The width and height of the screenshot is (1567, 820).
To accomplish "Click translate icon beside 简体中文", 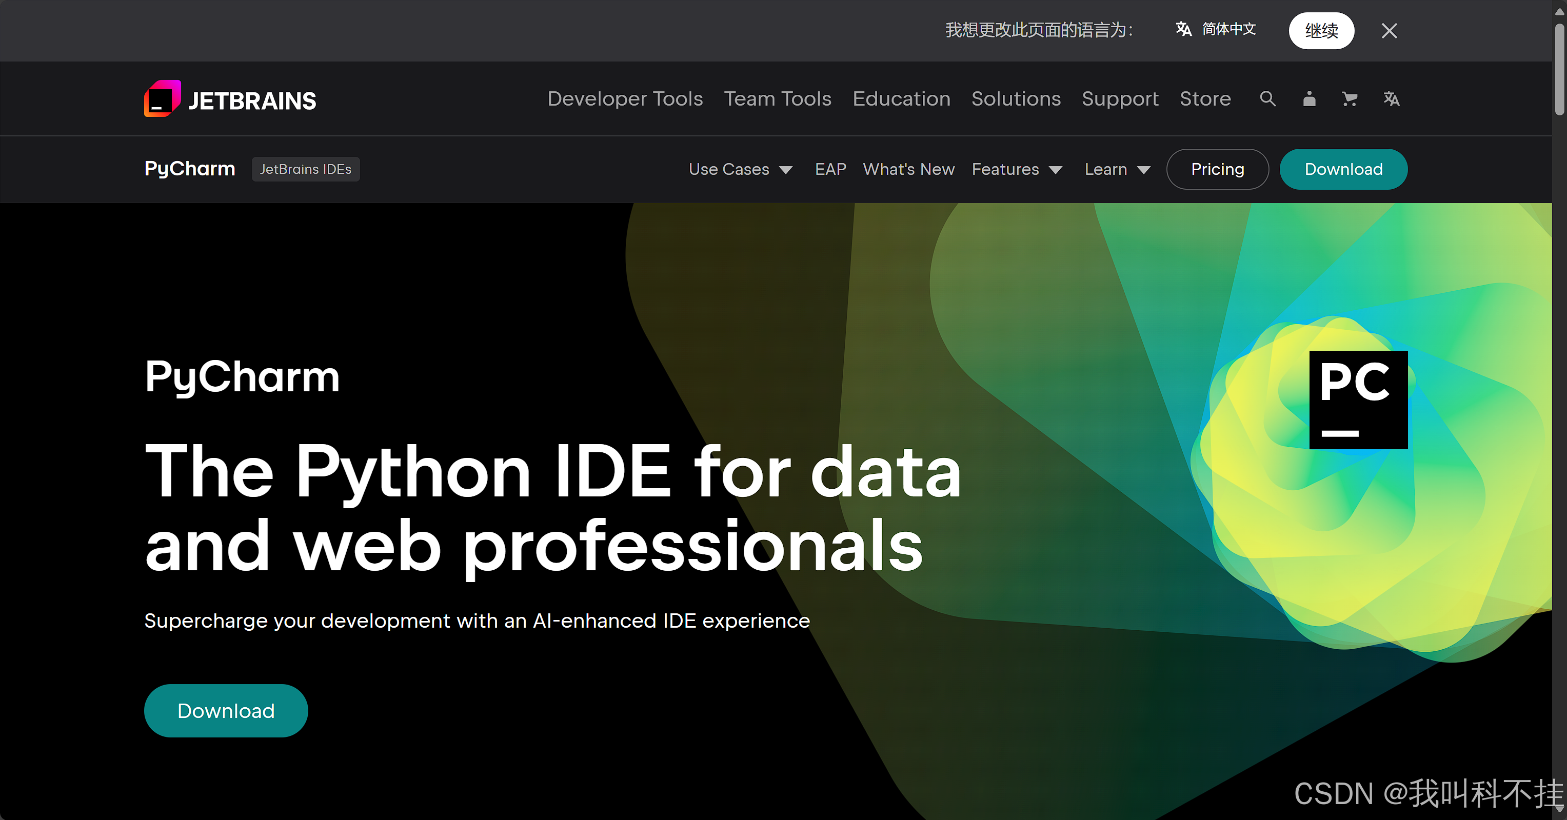I will [x=1183, y=29].
